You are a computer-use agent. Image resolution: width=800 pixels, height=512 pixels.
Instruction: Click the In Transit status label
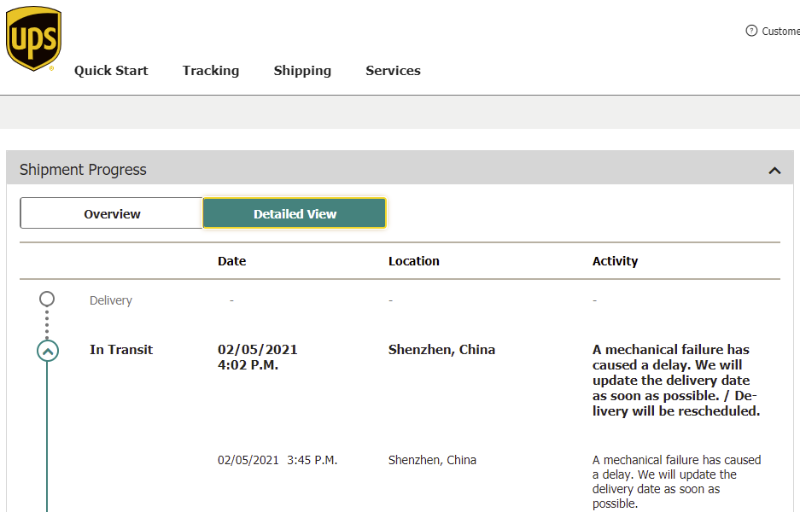(x=121, y=350)
